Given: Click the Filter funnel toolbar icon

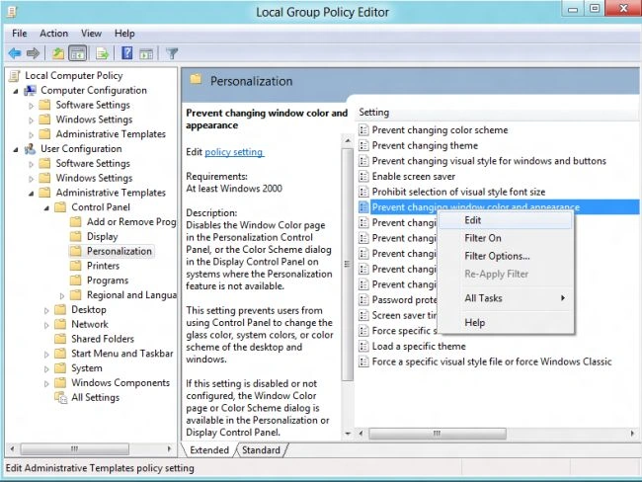Looking at the screenshot, I should point(172,53).
